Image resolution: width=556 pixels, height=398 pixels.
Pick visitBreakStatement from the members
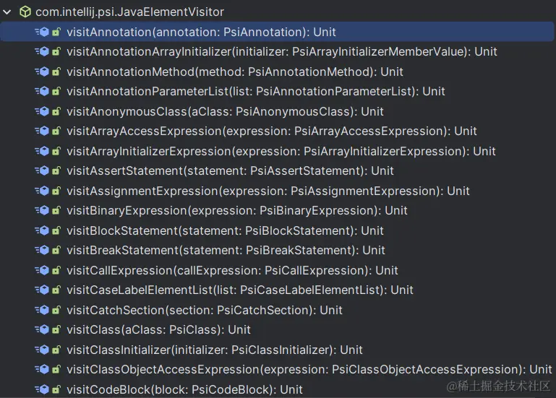[277, 250]
